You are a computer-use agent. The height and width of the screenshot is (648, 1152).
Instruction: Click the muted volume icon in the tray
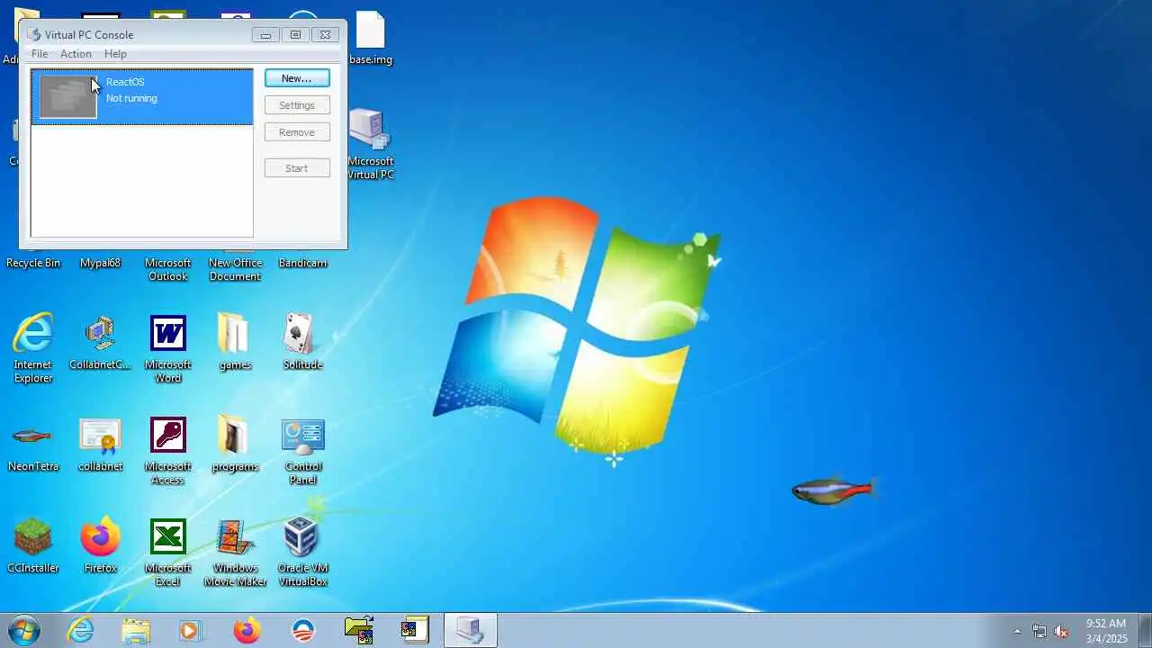1062,632
